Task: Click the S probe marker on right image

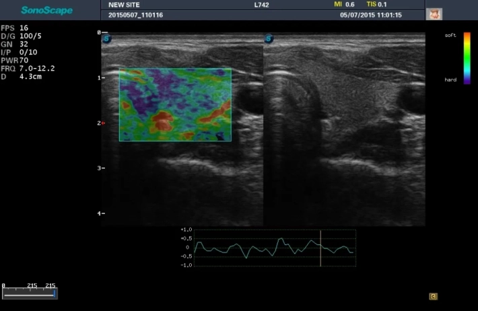Action: pos(269,40)
